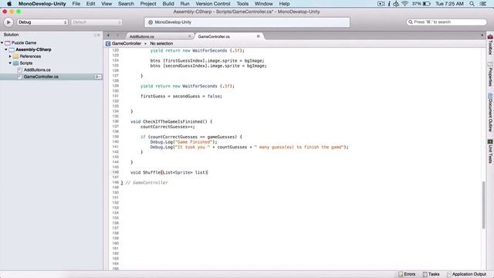Open the Version Control menu
This screenshot has height=278, width=494.
pos(213,4)
